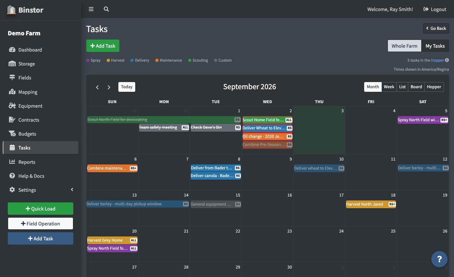Open the Deliver canola - Bade task

[216, 176]
